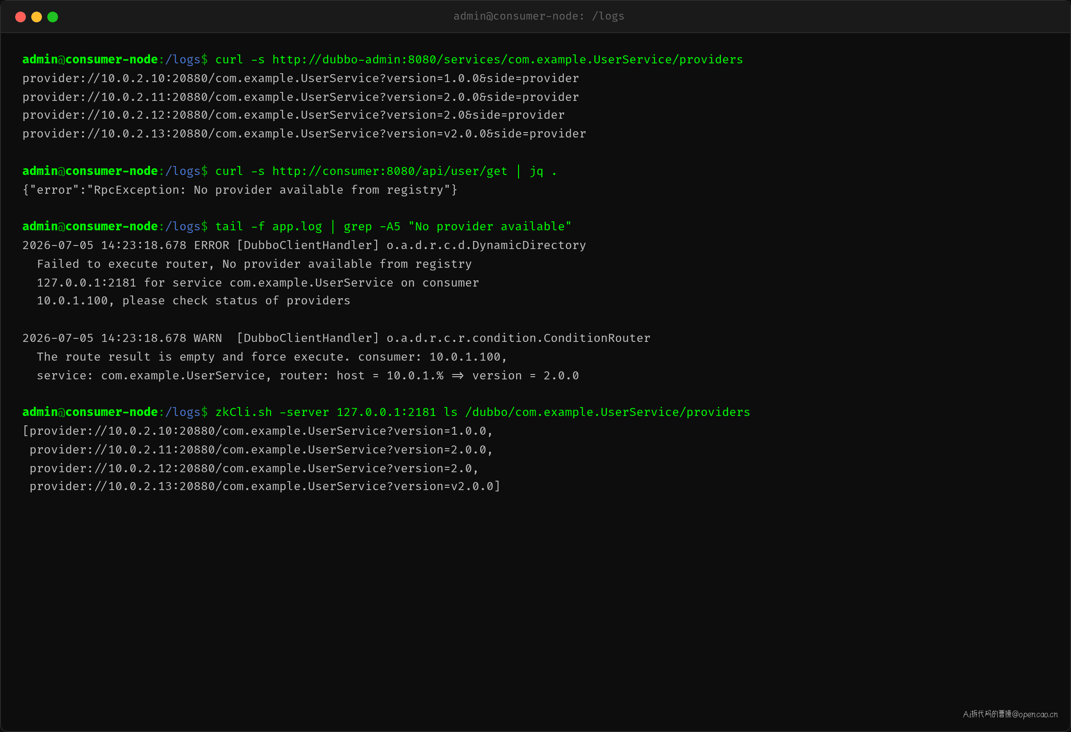
Task: Click the second prompt admin@consumer-node before curl consumer
Action: (90, 171)
